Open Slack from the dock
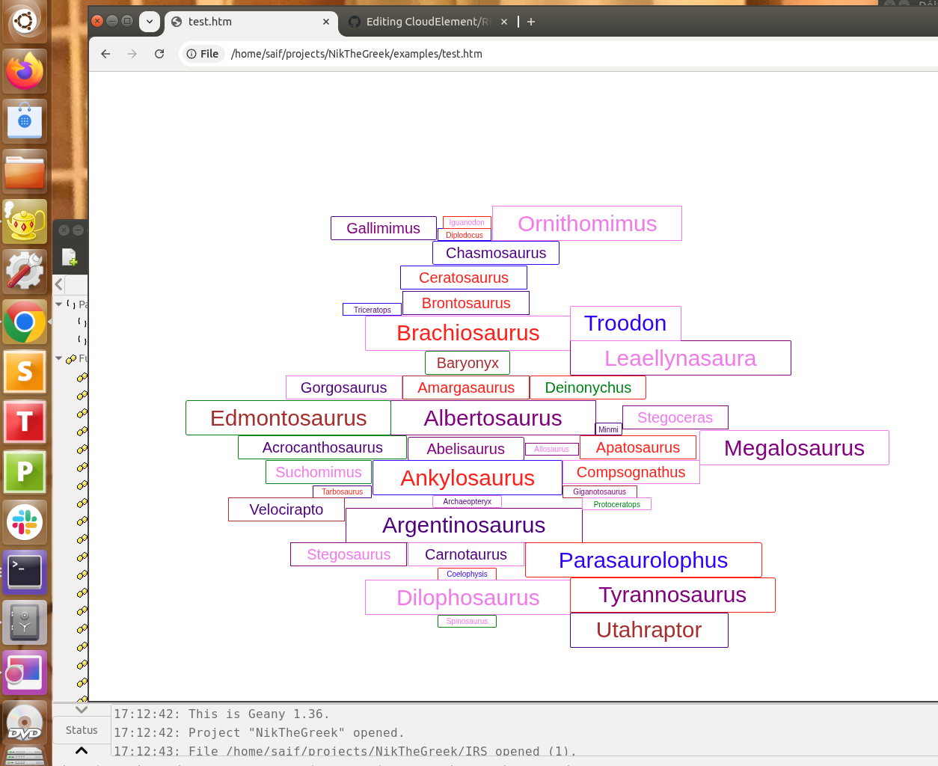 (25, 522)
